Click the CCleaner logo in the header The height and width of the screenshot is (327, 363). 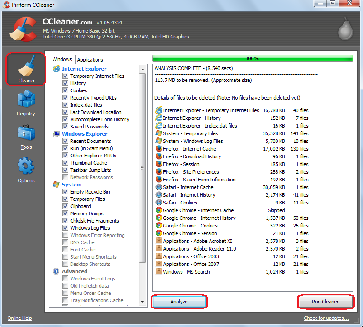(24, 29)
